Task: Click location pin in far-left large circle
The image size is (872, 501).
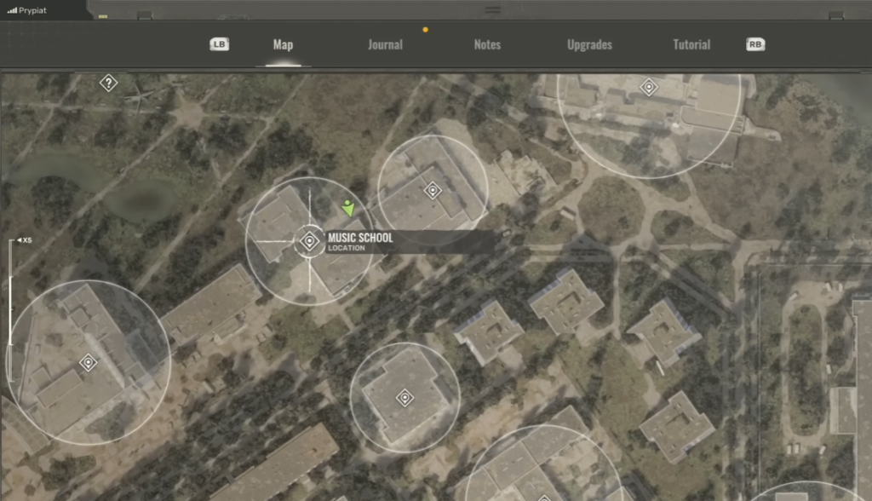Action: pyautogui.click(x=88, y=363)
